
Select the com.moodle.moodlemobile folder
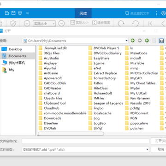[62, 113]
